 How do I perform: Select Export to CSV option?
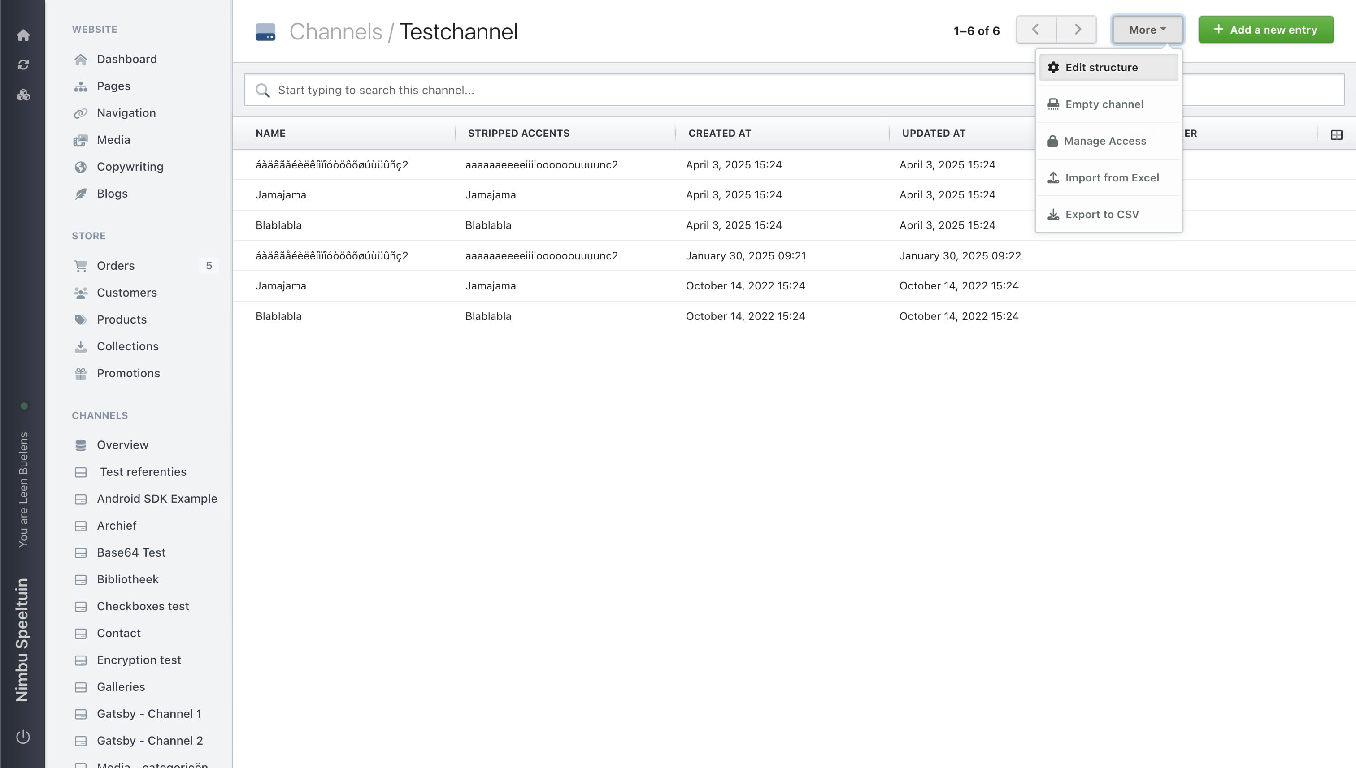(1102, 215)
